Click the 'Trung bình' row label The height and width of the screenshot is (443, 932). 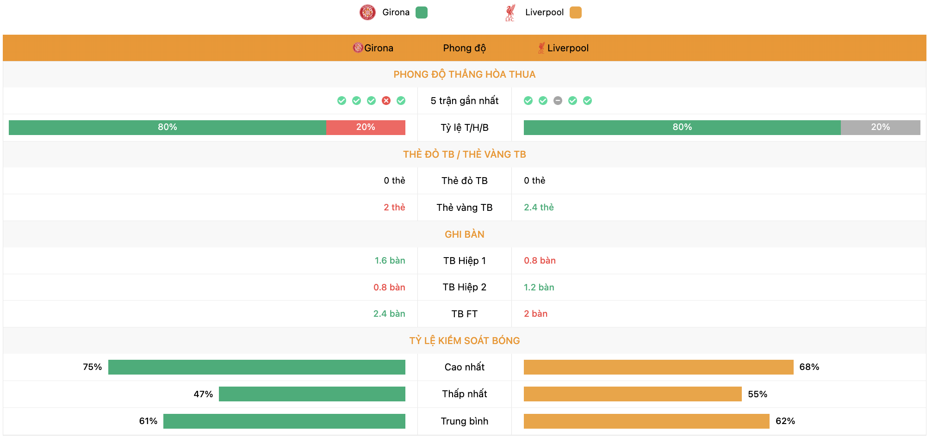pyautogui.click(x=464, y=421)
